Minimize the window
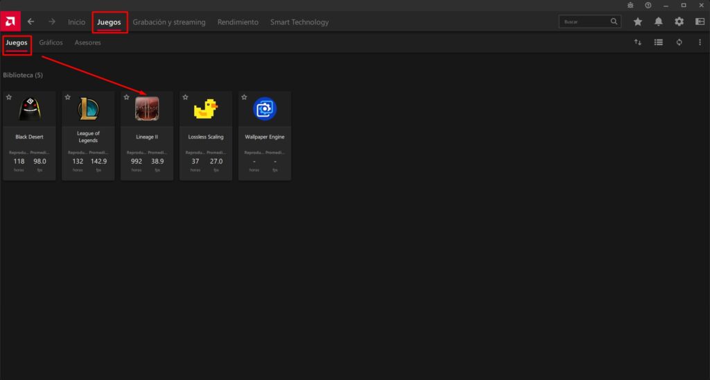This screenshot has width=710, height=380. pos(666,6)
